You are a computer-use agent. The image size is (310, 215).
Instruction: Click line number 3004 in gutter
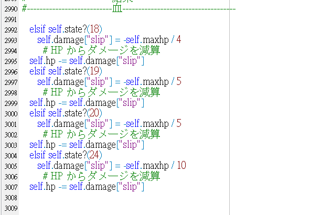coord(11,156)
